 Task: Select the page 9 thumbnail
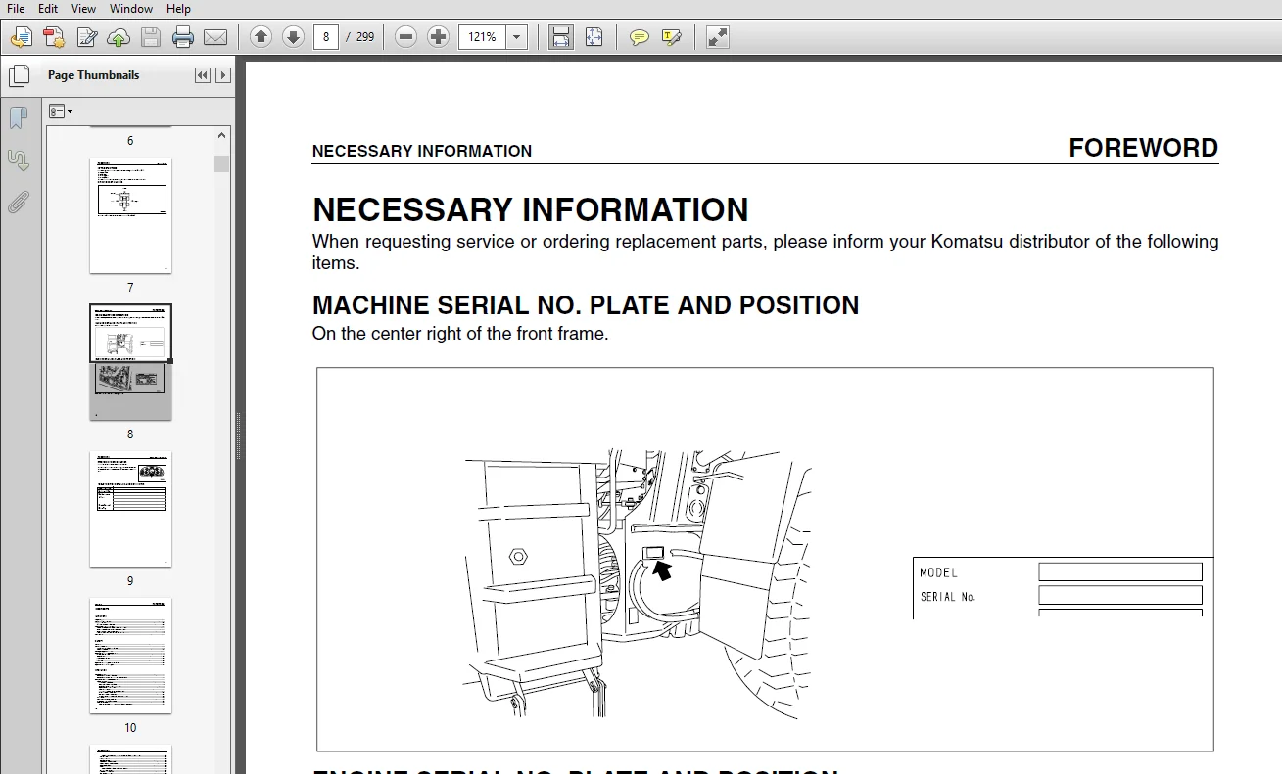point(130,509)
